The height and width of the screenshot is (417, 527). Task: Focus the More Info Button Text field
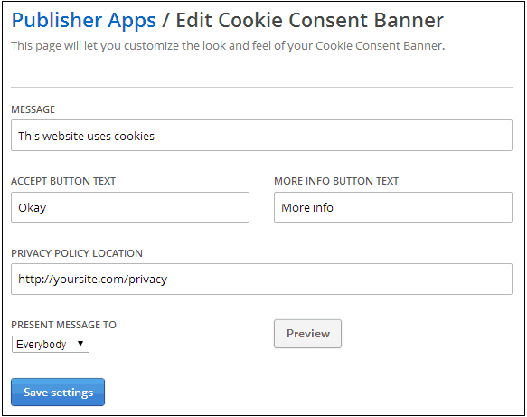tap(393, 207)
